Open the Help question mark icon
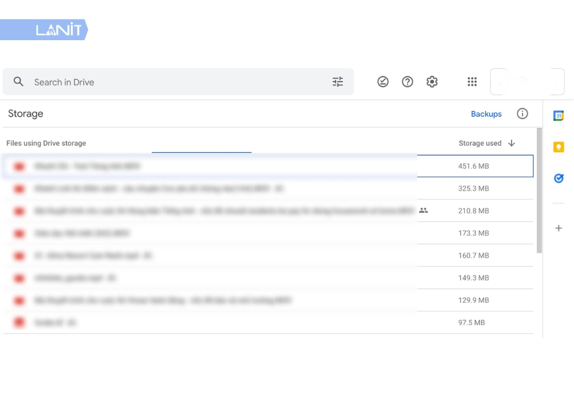Image resolution: width=574 pixels, height=402 pixels. click(x=408, y=82)
